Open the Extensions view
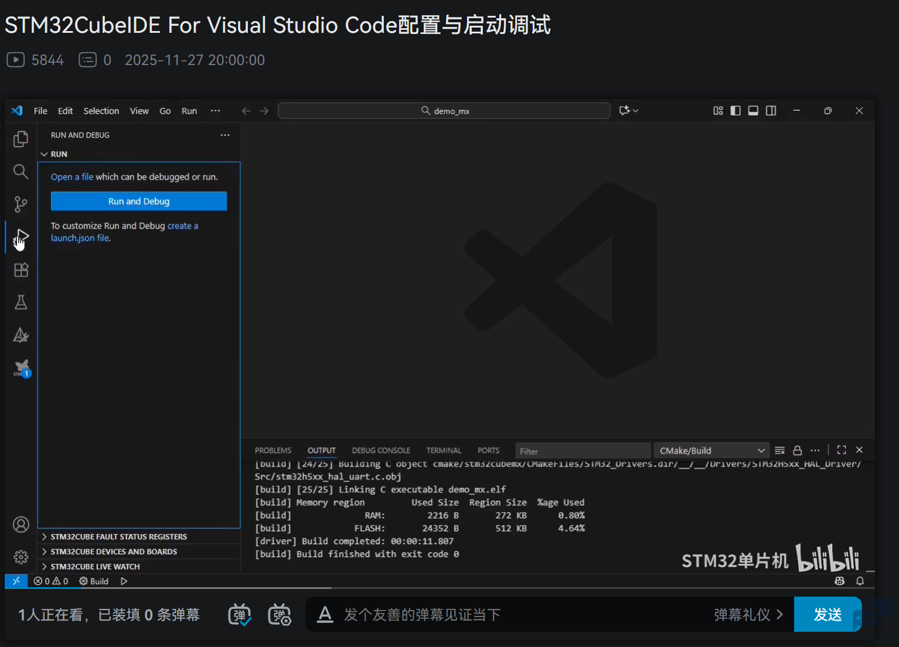 [x=21, y=270]
